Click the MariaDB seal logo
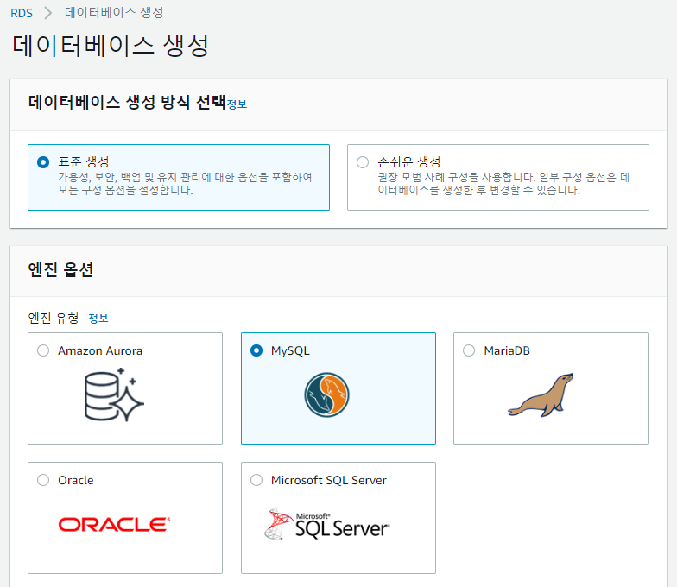The width and height of the screenshot is (677, 587). coord(541,395)
